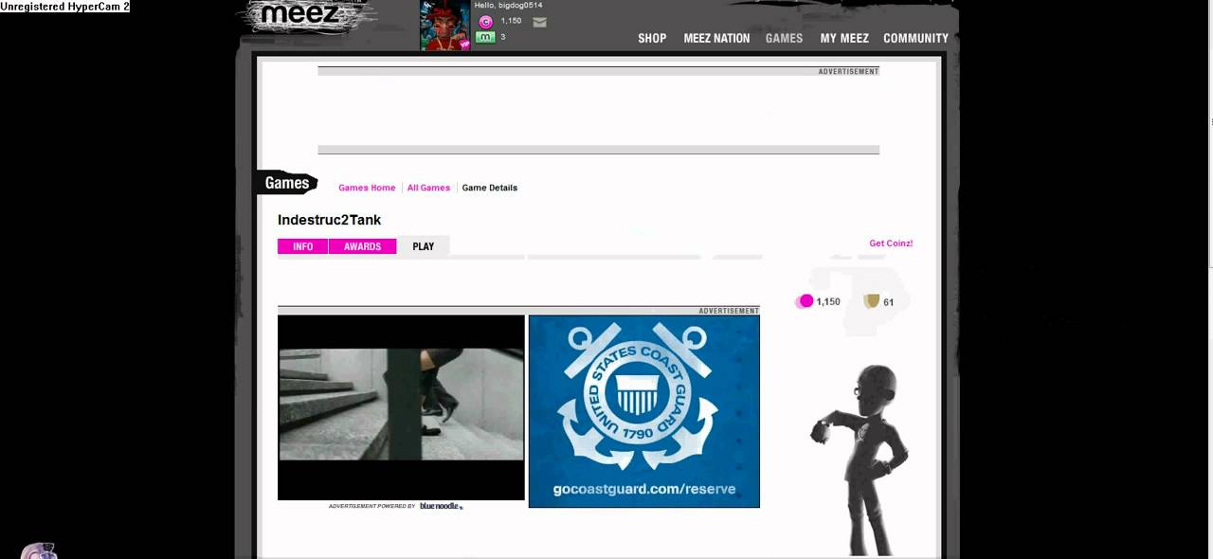Screen dimensions: 1213x559
Task: Switch to the INFO tab
Action: (302, 246)
